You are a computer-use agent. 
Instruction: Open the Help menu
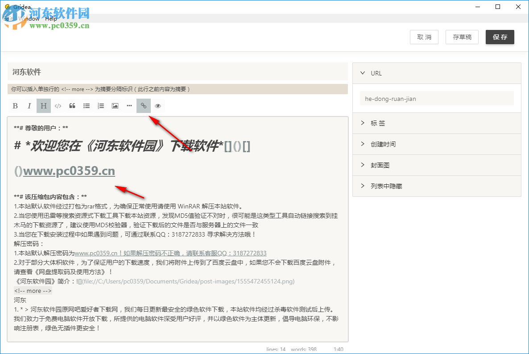click(x=51, y=18)
